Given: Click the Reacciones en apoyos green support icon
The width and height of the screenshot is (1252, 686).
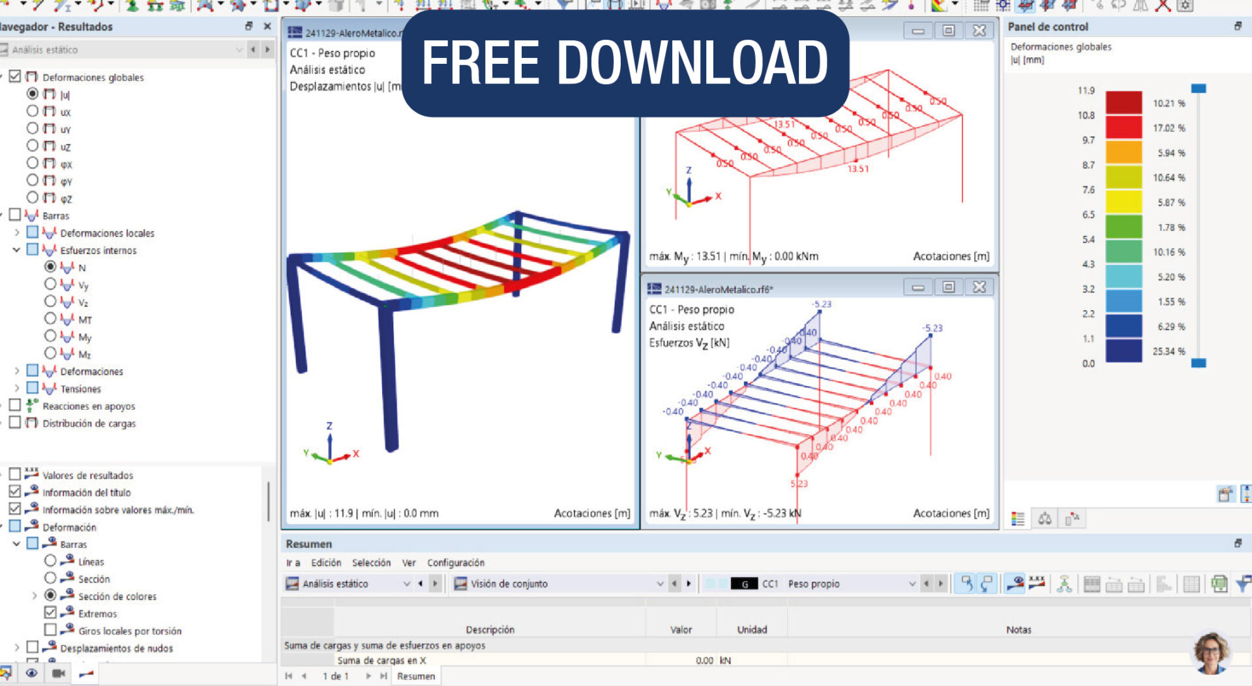Looking at the screenshot, I should (32, 405).
